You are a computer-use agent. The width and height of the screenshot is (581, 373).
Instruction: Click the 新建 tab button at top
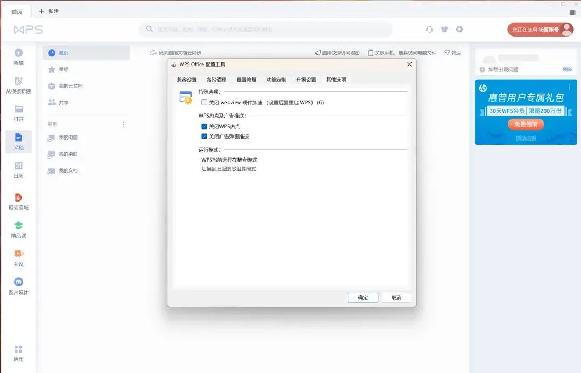click(x=49, y=11)
